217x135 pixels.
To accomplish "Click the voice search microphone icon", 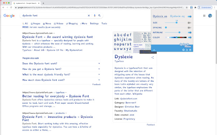I will click(95, 16).
